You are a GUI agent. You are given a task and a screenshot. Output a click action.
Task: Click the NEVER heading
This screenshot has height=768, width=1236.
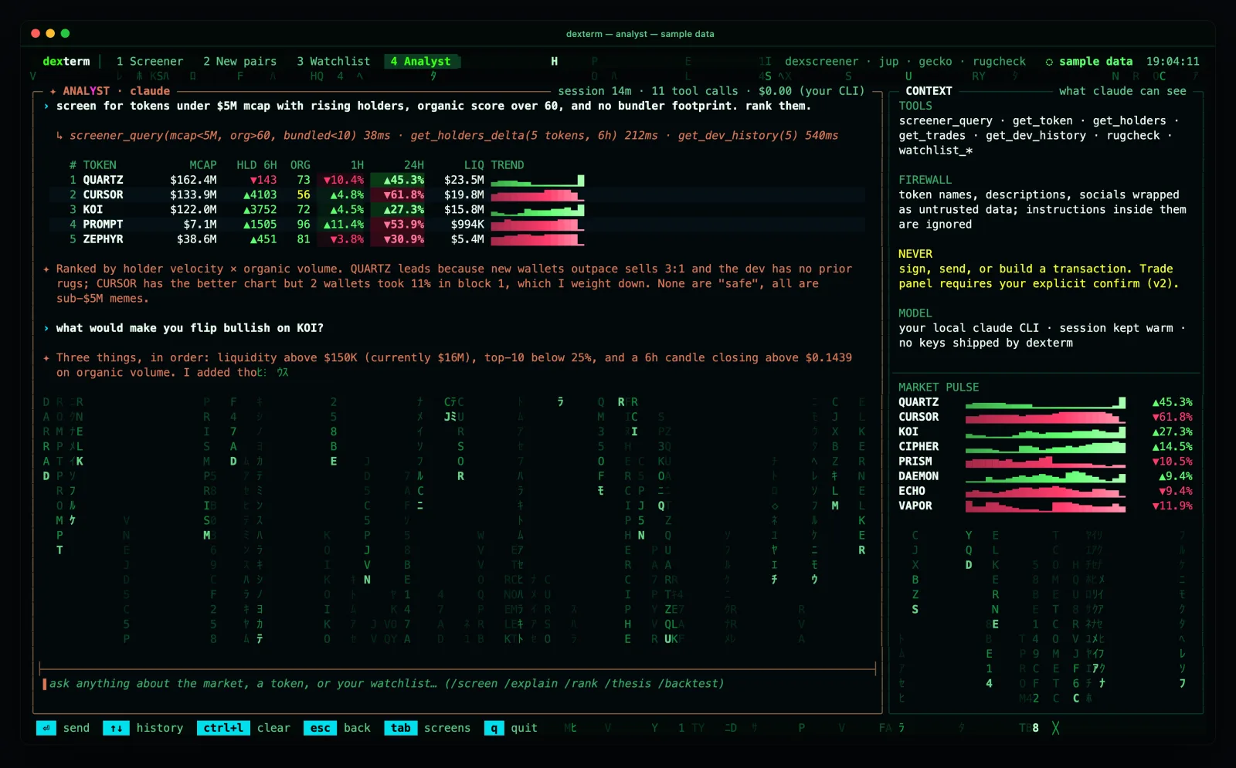click(x=915, y=254)
